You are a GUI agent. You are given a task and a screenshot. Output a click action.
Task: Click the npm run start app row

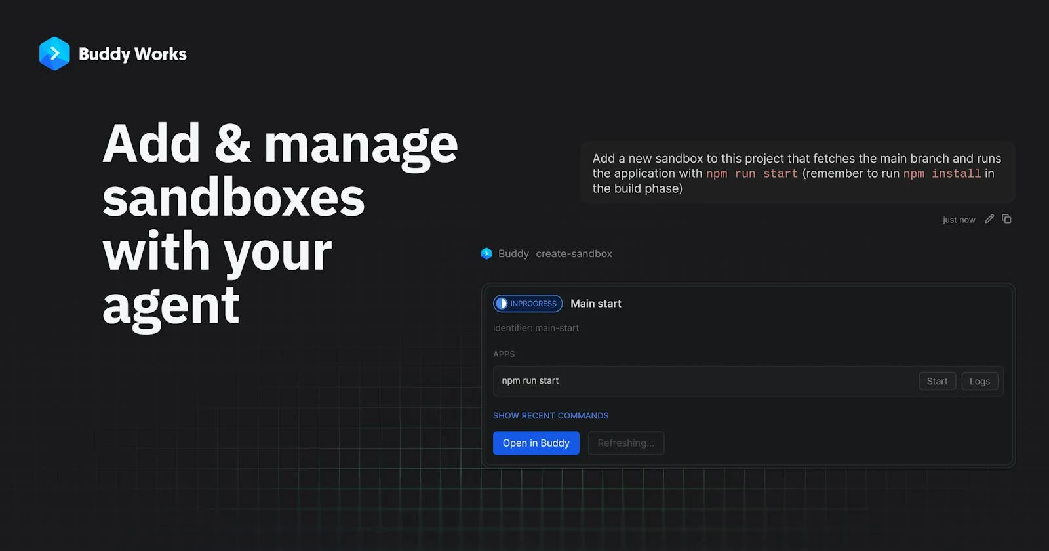748,381
